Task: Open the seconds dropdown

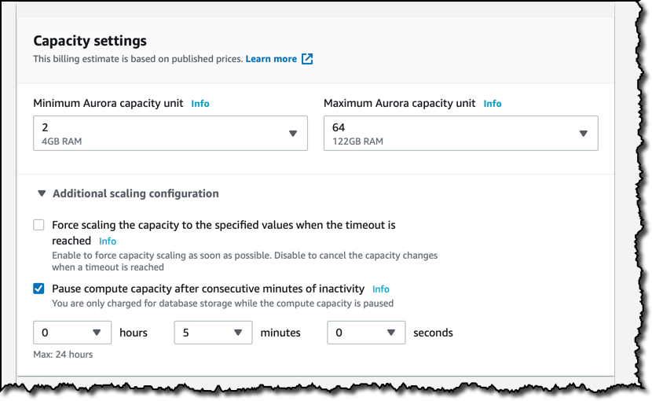Action: (366, 333)
